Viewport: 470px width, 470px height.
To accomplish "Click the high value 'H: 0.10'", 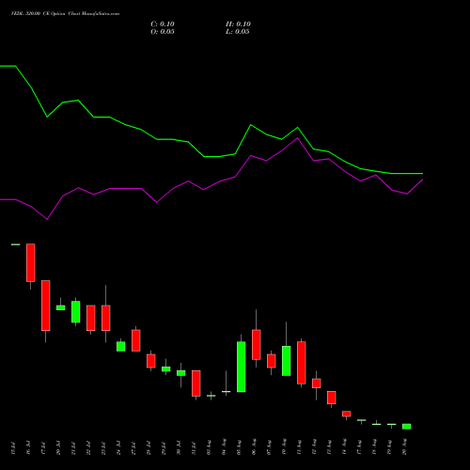I will point(238,24).
